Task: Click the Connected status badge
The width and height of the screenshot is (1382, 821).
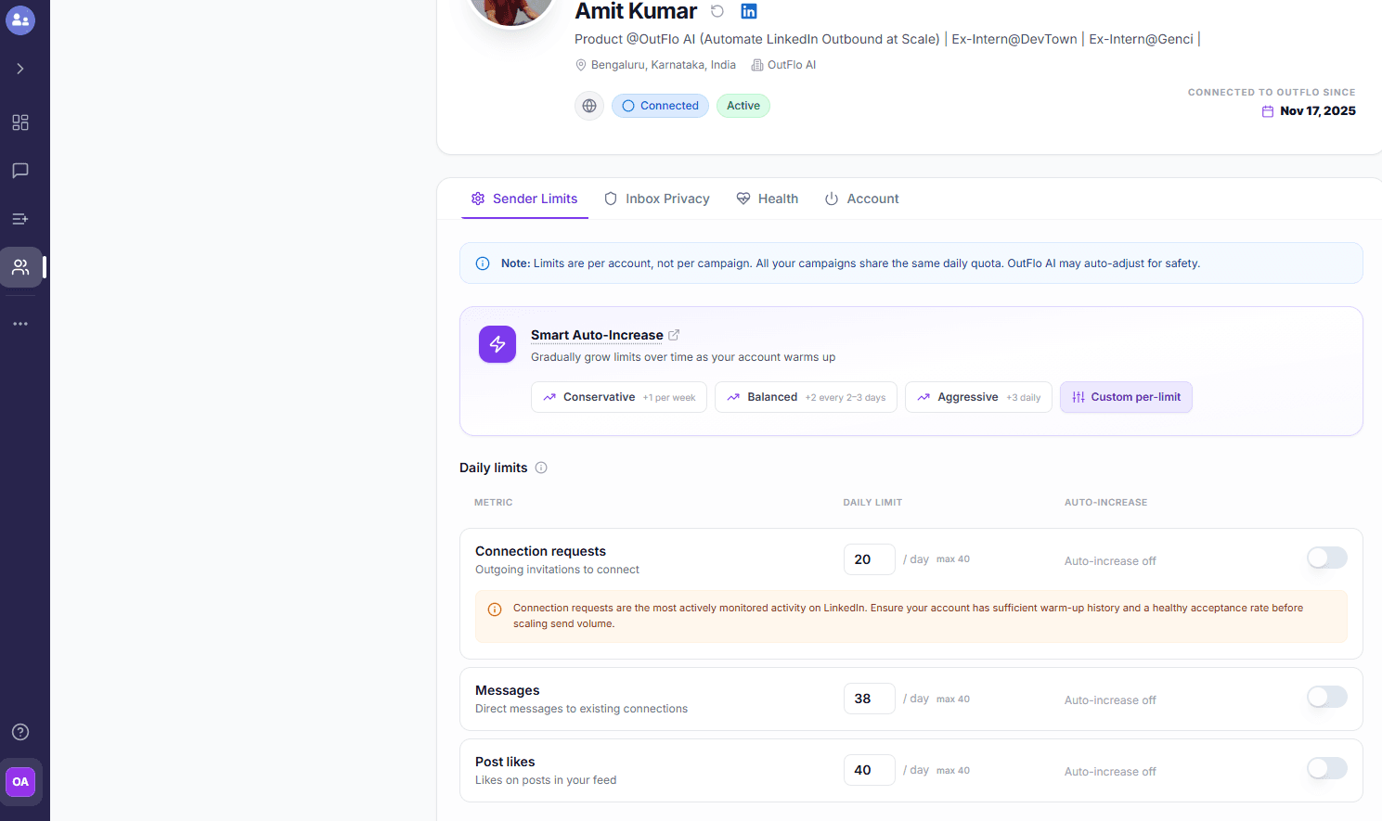Action: (660, 106)
